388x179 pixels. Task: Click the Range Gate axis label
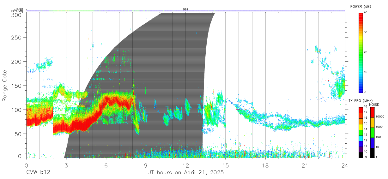click(x=5, y=86)
